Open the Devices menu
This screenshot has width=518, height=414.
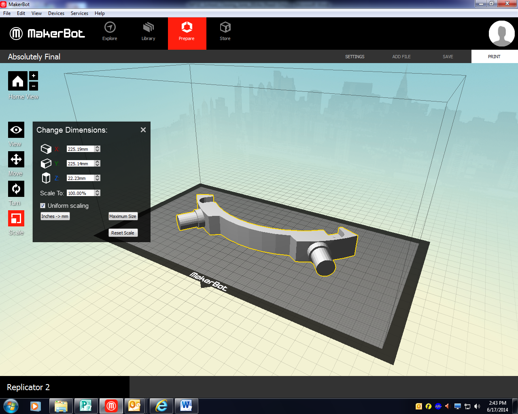coord(56,13)
